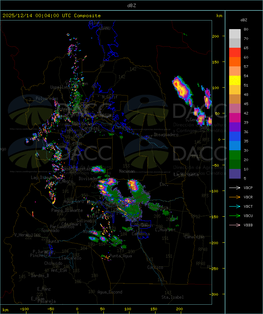Click the Agua_Escond map label
Image resolution: width=263 pixels, height=314 pixels.
[x=110, y=292]
